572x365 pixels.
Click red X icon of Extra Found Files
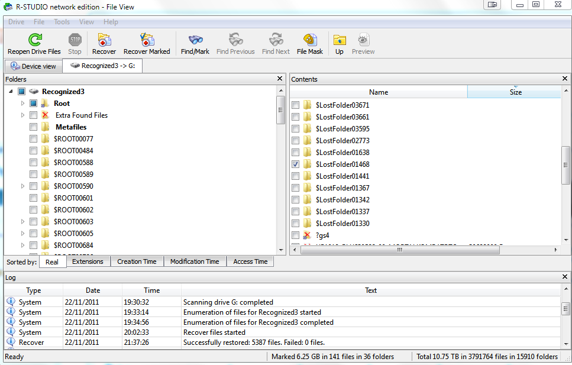coord(45,115)
